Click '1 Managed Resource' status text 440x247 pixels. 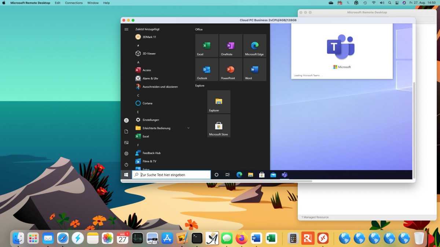[x=315, y=217]
